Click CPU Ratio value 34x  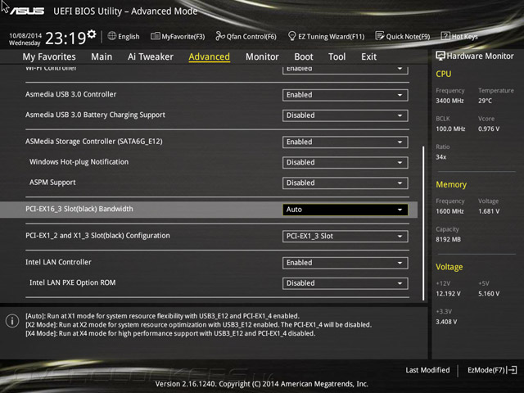point(440,156)
